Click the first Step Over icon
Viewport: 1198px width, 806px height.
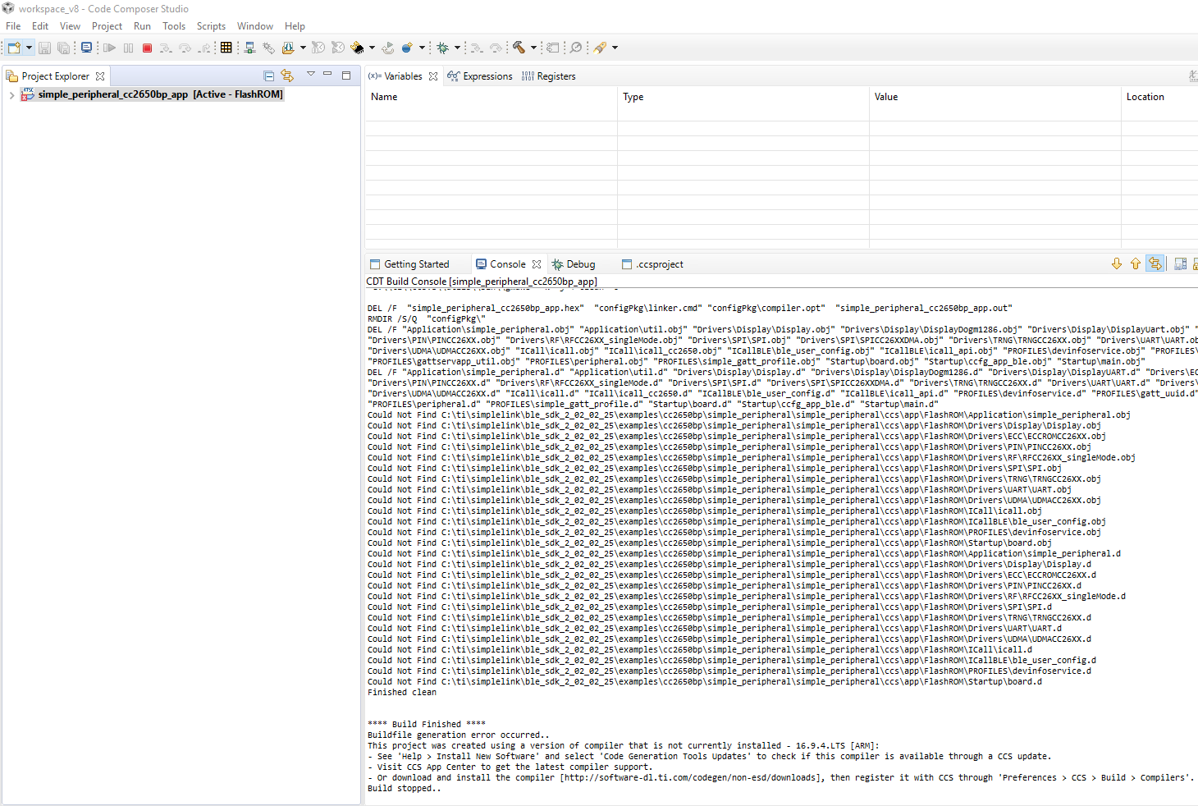(x=185, y=48)
